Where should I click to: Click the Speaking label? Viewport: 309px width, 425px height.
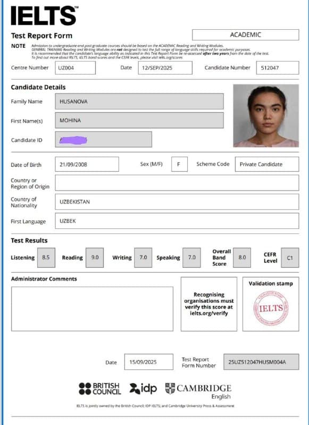click(168, 258)
